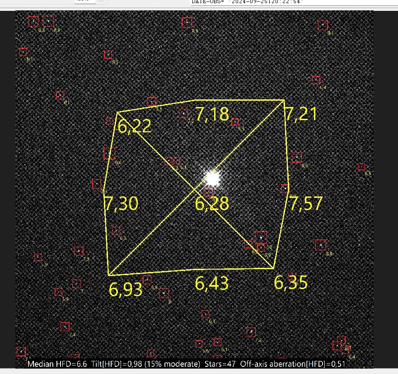This screenshot has width=398, height=374.
Task: Click the star box labeled 5,8
Action: click(x=147, y=280)
